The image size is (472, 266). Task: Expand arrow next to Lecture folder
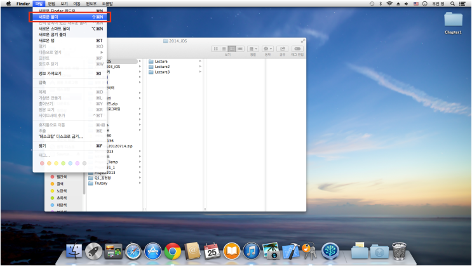(200, 62)
